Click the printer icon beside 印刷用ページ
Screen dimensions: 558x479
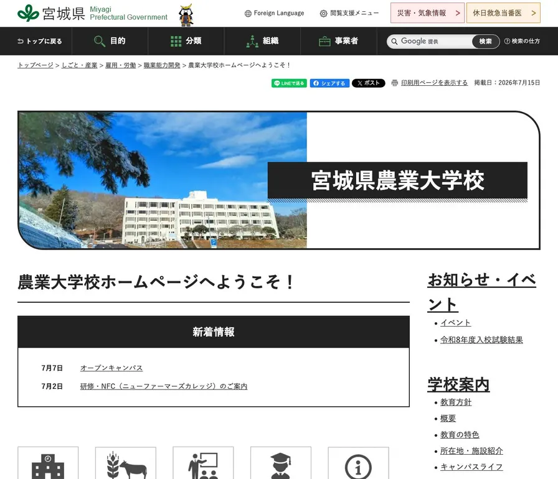click(x=395, y=83)
